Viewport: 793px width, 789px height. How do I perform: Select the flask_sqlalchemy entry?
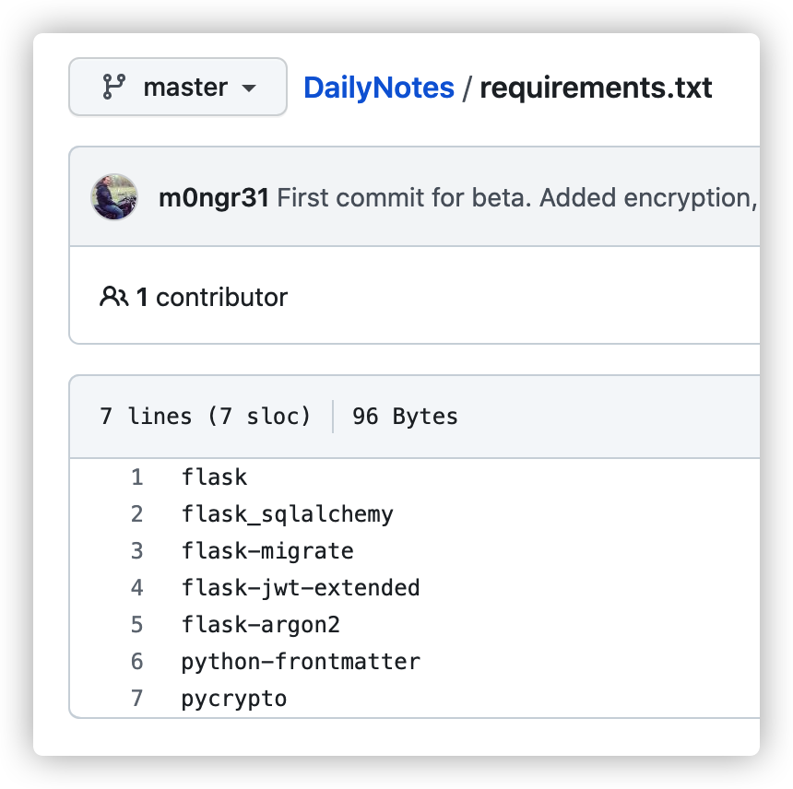point(286,514)
